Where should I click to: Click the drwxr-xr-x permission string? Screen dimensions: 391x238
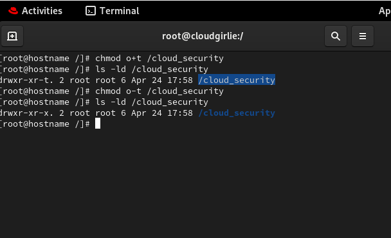(26, 113)
